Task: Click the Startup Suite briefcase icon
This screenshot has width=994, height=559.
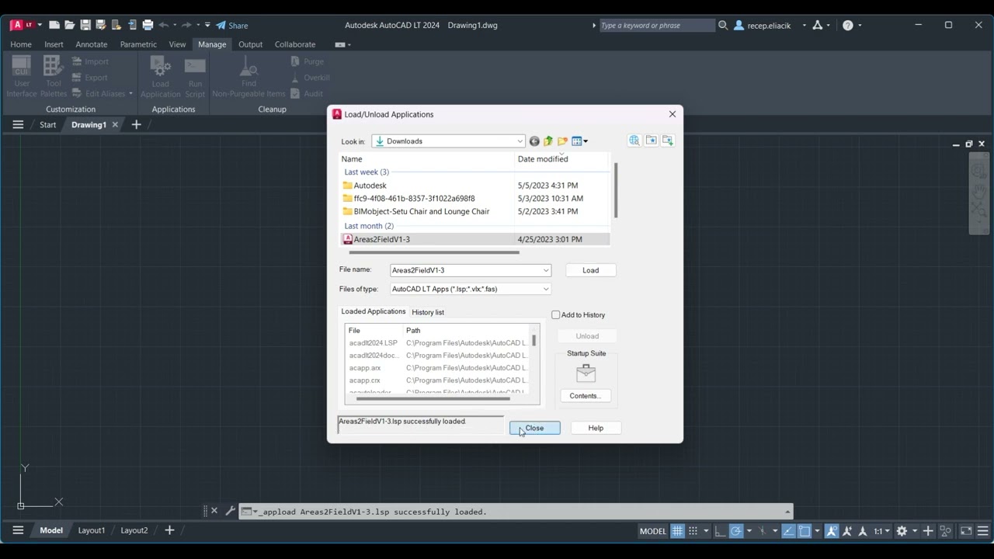Action: (586, 374)
